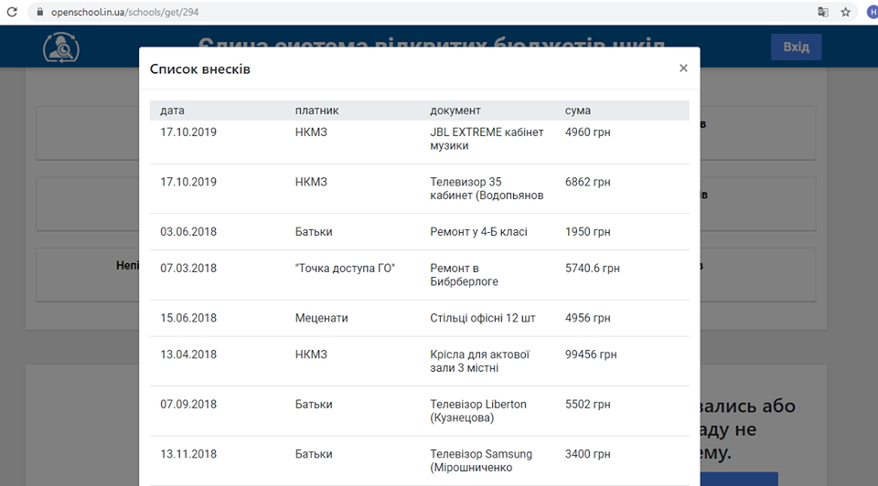Click the Ремонт в Бибрберлоге document
Screen dimensions: 878x486
pyautogui.click(x=466, y=275)
